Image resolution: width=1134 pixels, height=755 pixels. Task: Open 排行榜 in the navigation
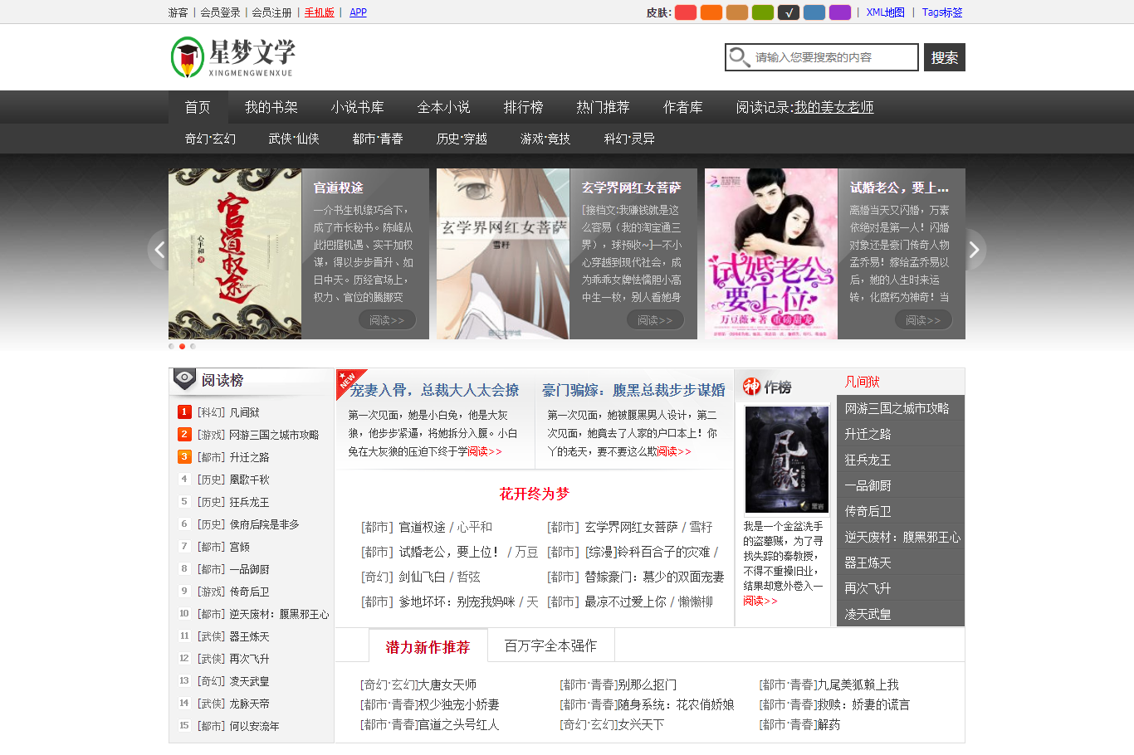(524, 107)
